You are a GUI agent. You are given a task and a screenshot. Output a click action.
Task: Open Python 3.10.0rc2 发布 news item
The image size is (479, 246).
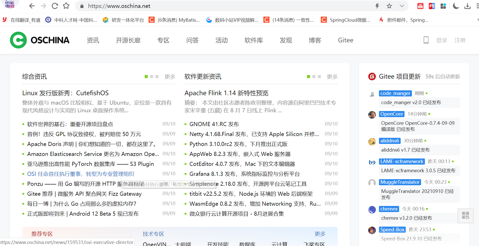pyautogui.click(x=238, y=144)
